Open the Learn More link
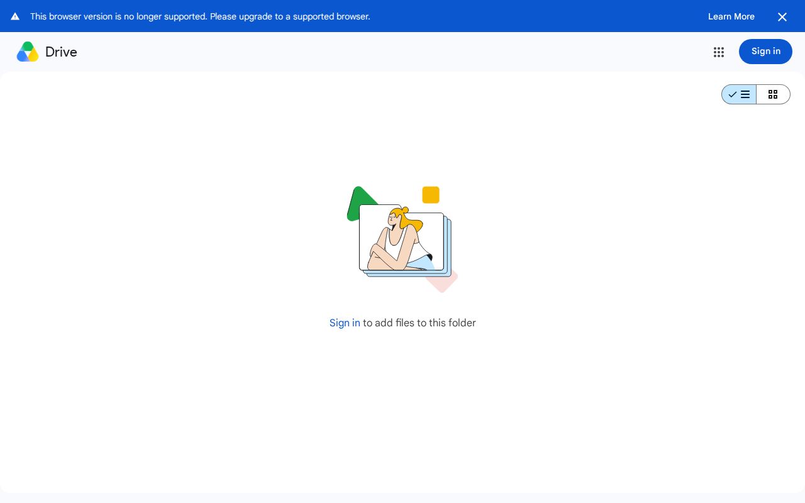Screen dimensions: 805x503 tap(731, 16)
